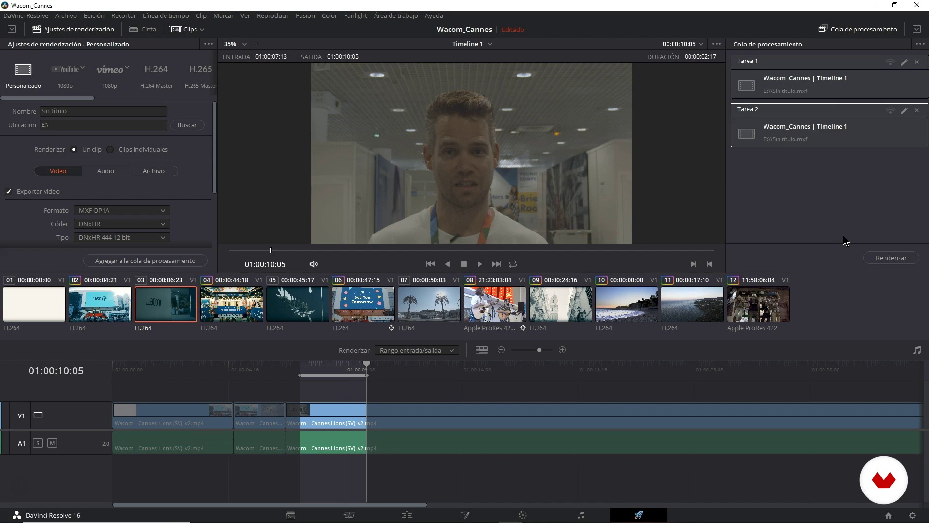Remove Tarea 2 from the render queue
The image size is (929, 523).
917,110
